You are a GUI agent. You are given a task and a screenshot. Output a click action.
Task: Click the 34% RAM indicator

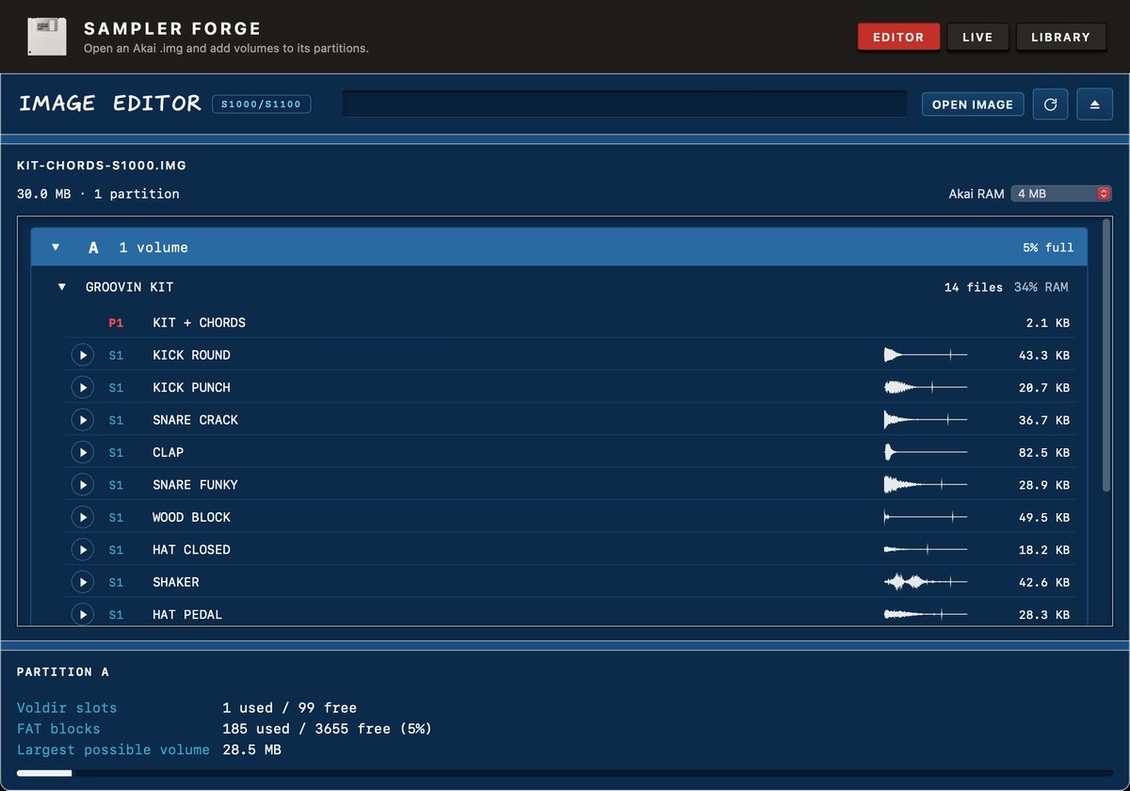pos(1041,287)
